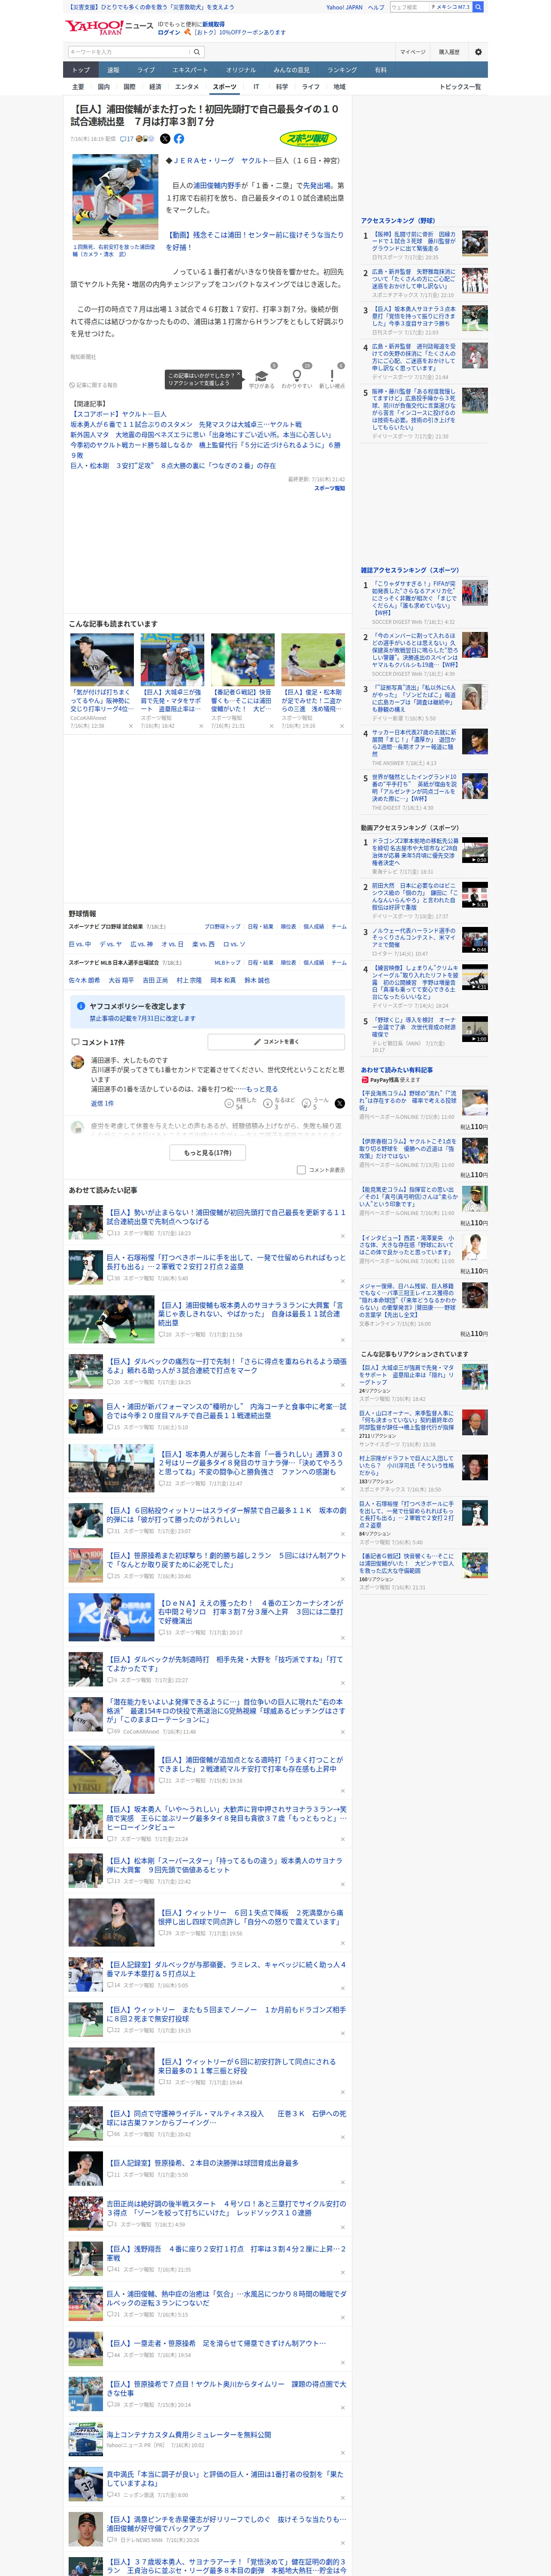The height and width of the screenshot is (2576, 551).
Task: Click the blue search magnifier button in header
Action: tap(478, 7)
